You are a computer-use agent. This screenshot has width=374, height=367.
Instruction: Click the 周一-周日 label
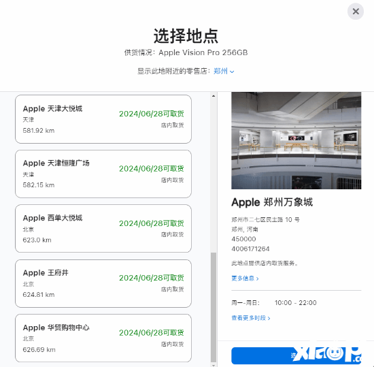coord(245,303)
